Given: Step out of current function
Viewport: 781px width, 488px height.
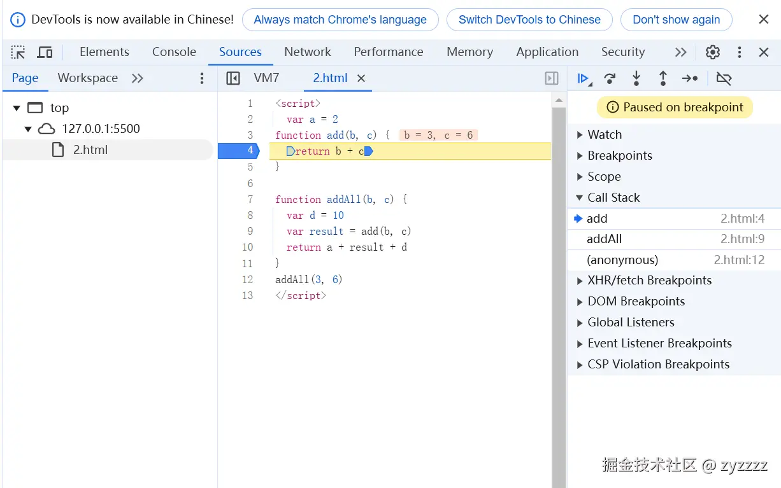Looking at the screenshot, I should click(x=663, y=78).
